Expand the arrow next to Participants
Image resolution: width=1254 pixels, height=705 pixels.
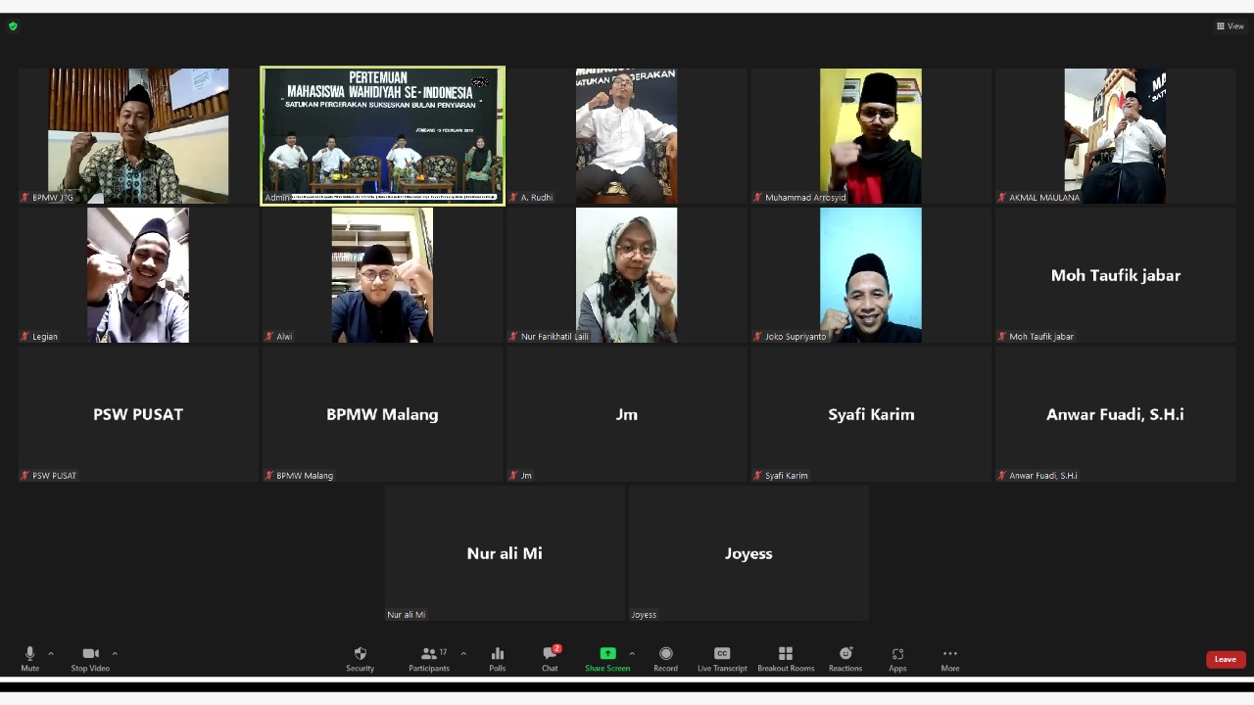pyautogui.click(x=463, y=653)
